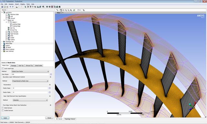Collapse the Geometry tree node
This screenshot has width=207, height=124.
2,13
